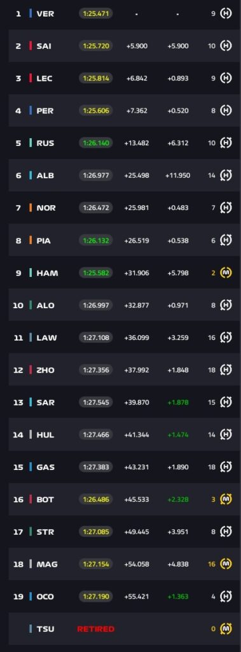Click the red team color bar beside LEC
This screenshot has height=652, width=241.
point(31,78)
